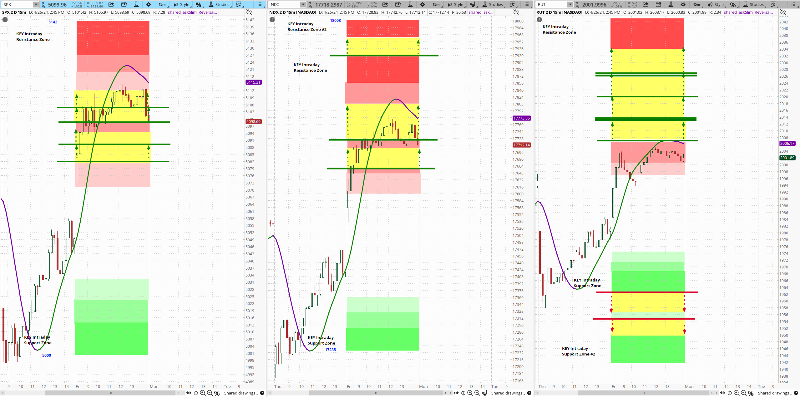Viewport: 800px width, 397px height.
Task: Click zoom out magnifier under NDX chart
Action: click(x=477, y=393)
